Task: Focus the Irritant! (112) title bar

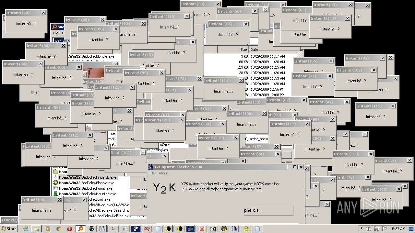Action: click(x=73, y=135)
